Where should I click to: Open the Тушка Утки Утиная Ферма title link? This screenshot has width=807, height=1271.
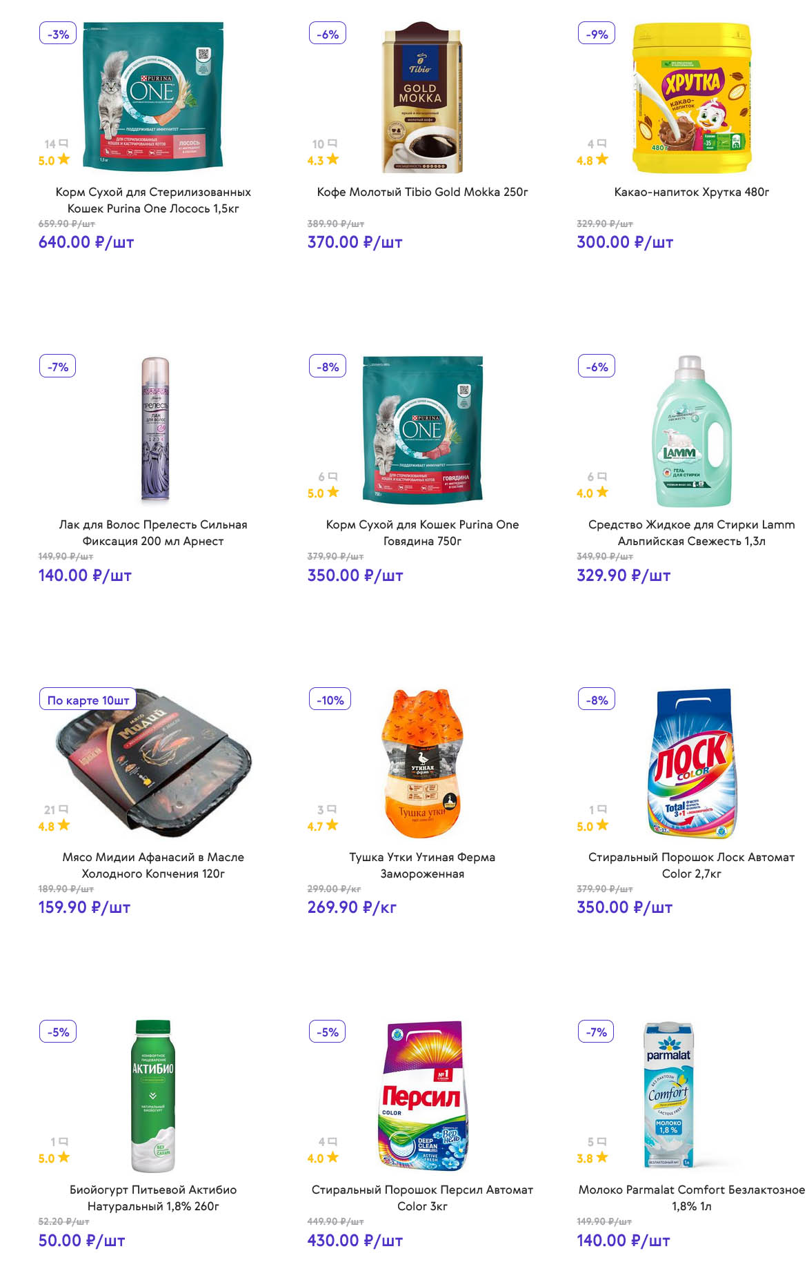point(422,865)
